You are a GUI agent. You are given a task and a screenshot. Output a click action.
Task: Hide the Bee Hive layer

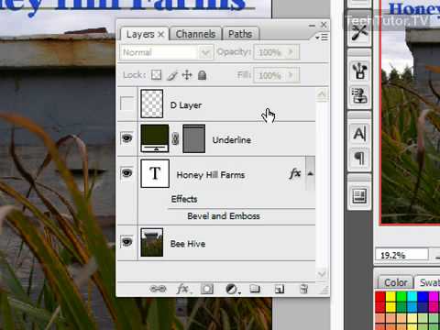[126, 242]
